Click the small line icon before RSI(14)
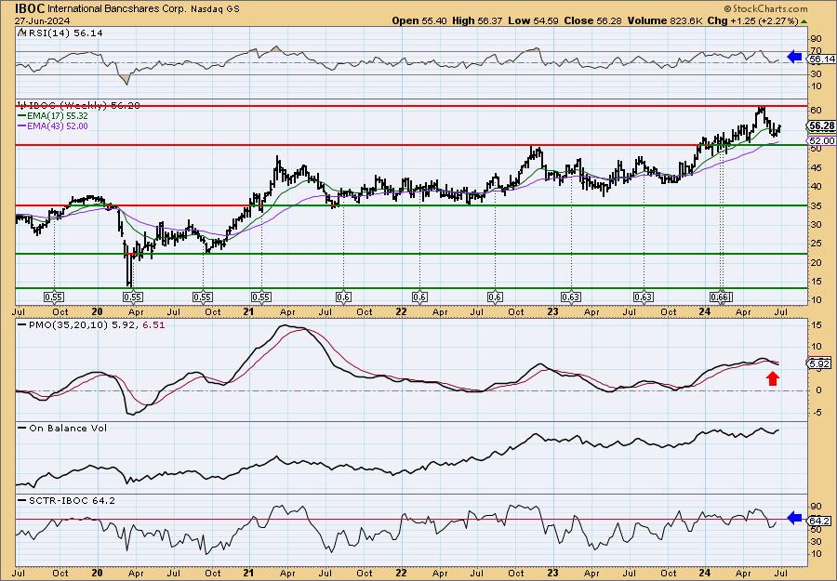The image size is (837, 581). [21, 33]
